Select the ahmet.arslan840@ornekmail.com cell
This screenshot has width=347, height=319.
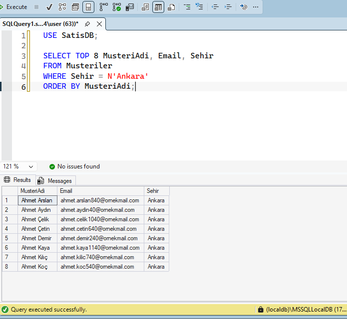click(x=100, y=200)
